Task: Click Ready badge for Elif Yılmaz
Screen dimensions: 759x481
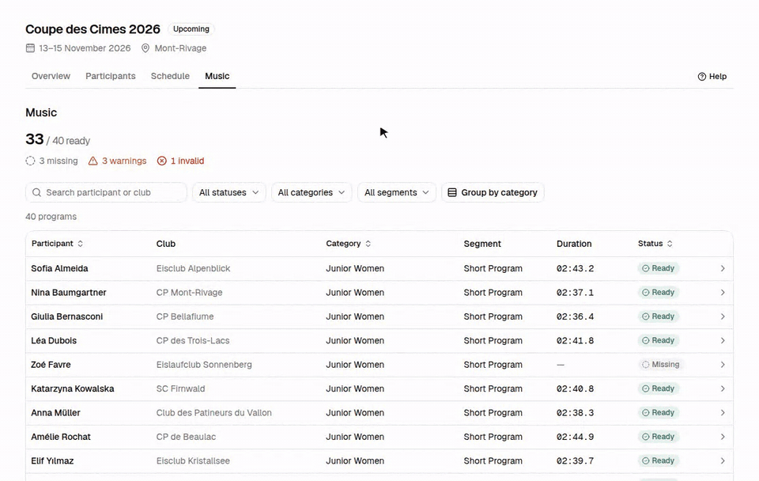Action: (x=659, y=460)
